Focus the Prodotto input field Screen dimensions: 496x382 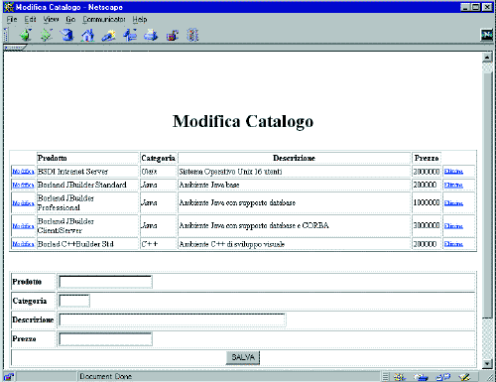[x=105, y=282]
